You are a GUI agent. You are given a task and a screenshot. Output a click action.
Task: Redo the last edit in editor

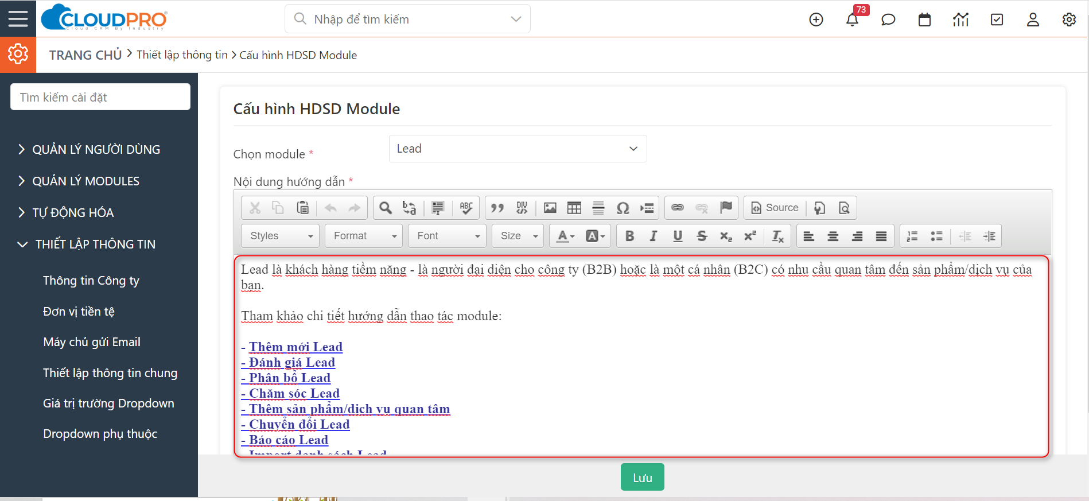pos(355,208)
